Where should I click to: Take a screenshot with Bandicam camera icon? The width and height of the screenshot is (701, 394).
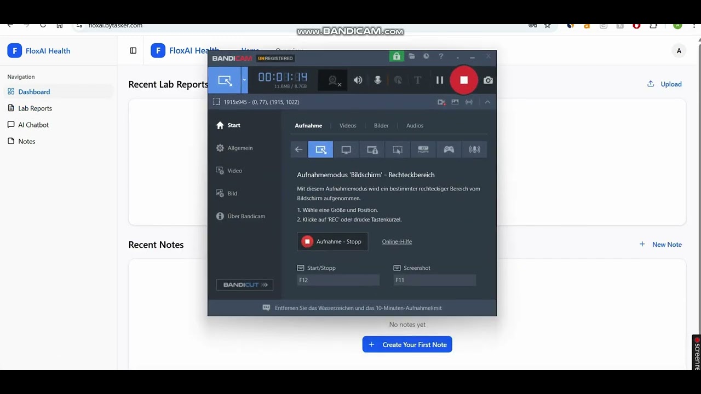click(488, 80)
